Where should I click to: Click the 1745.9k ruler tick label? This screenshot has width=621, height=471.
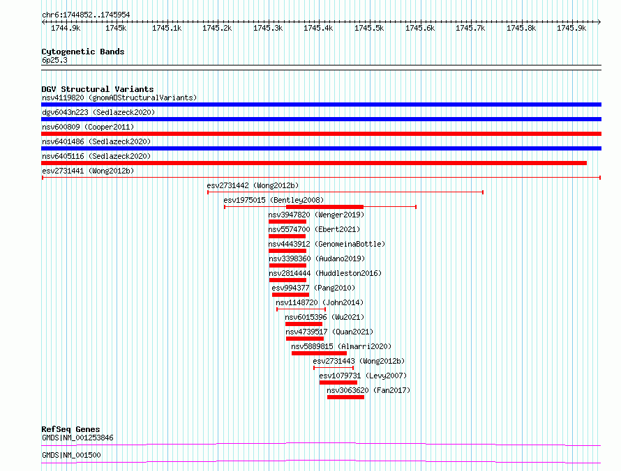point(571,28)
